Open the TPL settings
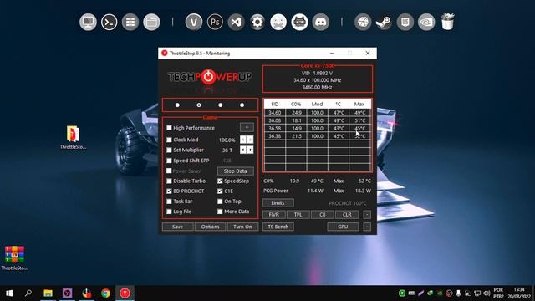This screenshot has height=301, width=535. pos(298,215)
